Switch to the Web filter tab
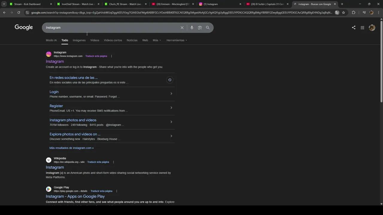The height and width of the screenshot is (215, 383). [145, 40]
